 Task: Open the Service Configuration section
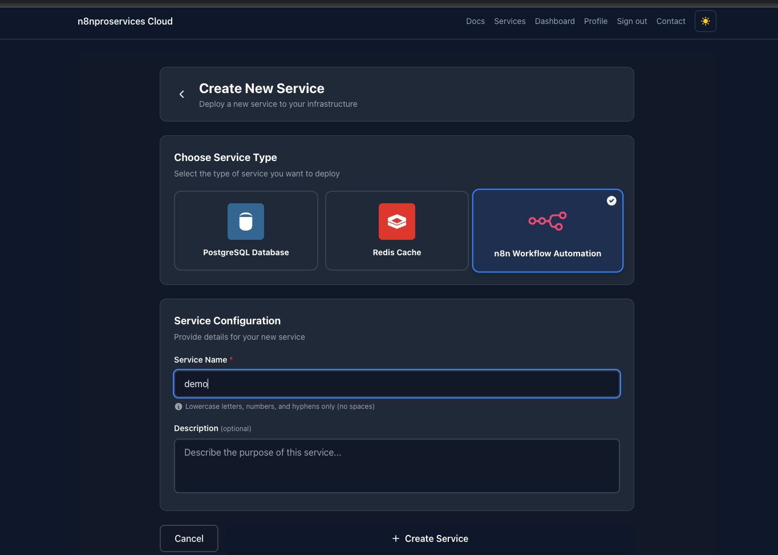(x=227, y=320)
